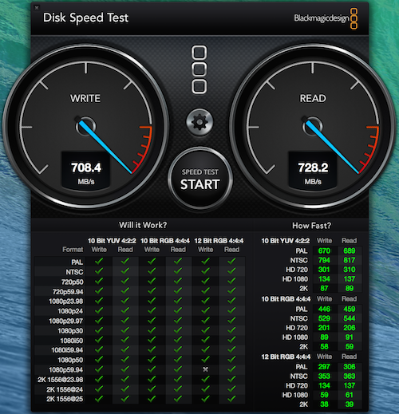399x414 pixels.
Task: Click the 720p50 format row label
Action: (x=72, y=282)
